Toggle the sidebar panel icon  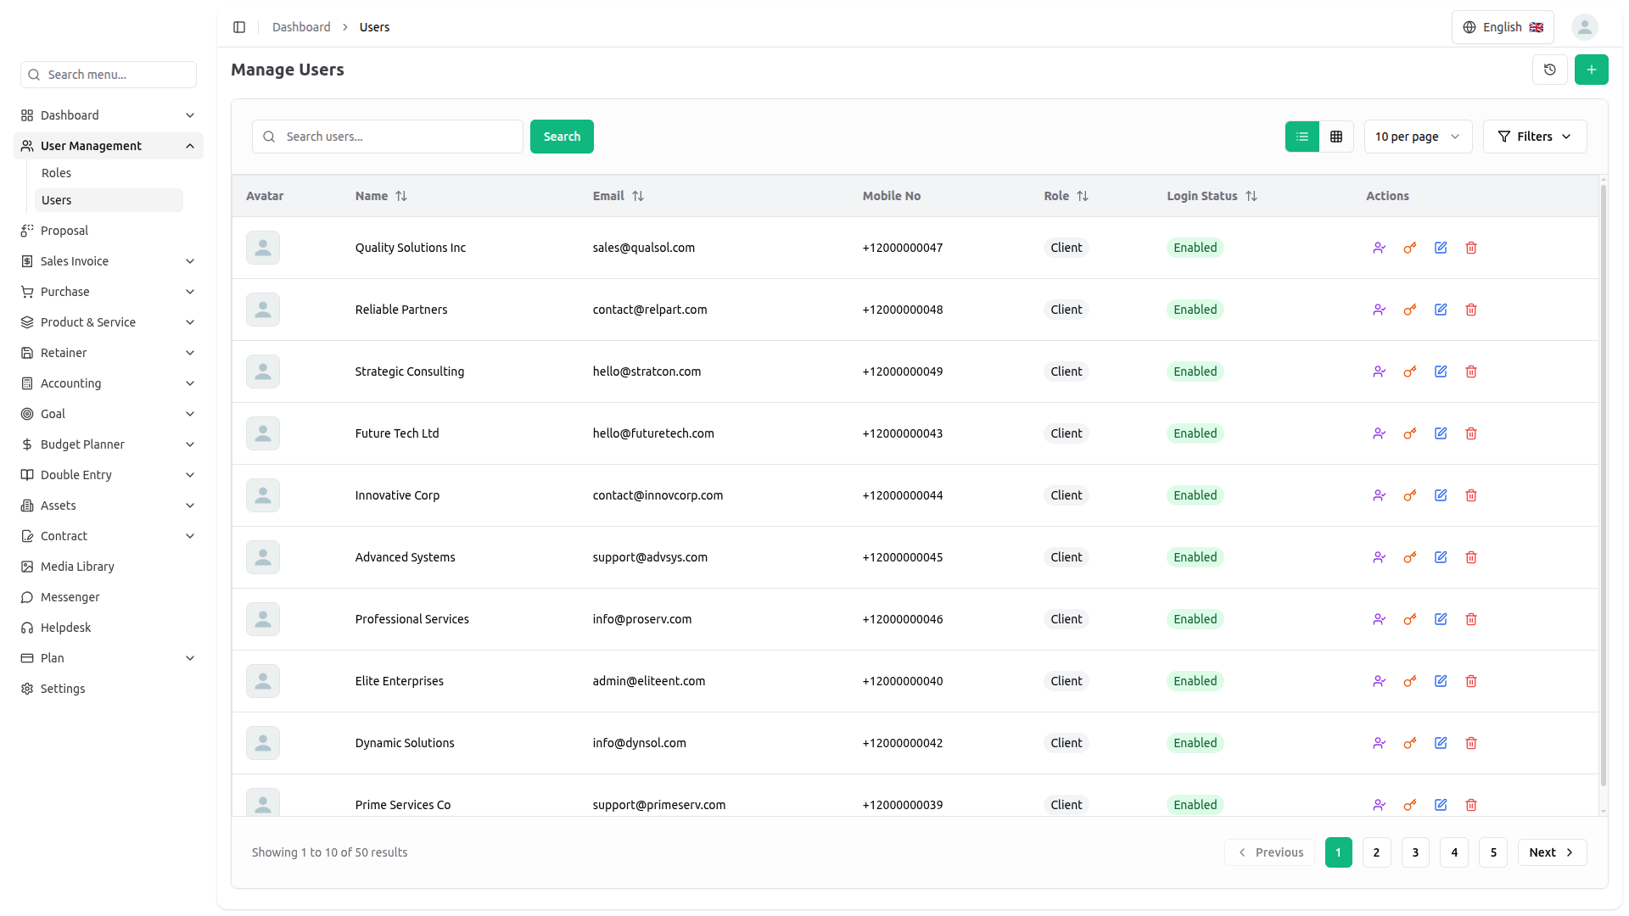pos(239,27)
